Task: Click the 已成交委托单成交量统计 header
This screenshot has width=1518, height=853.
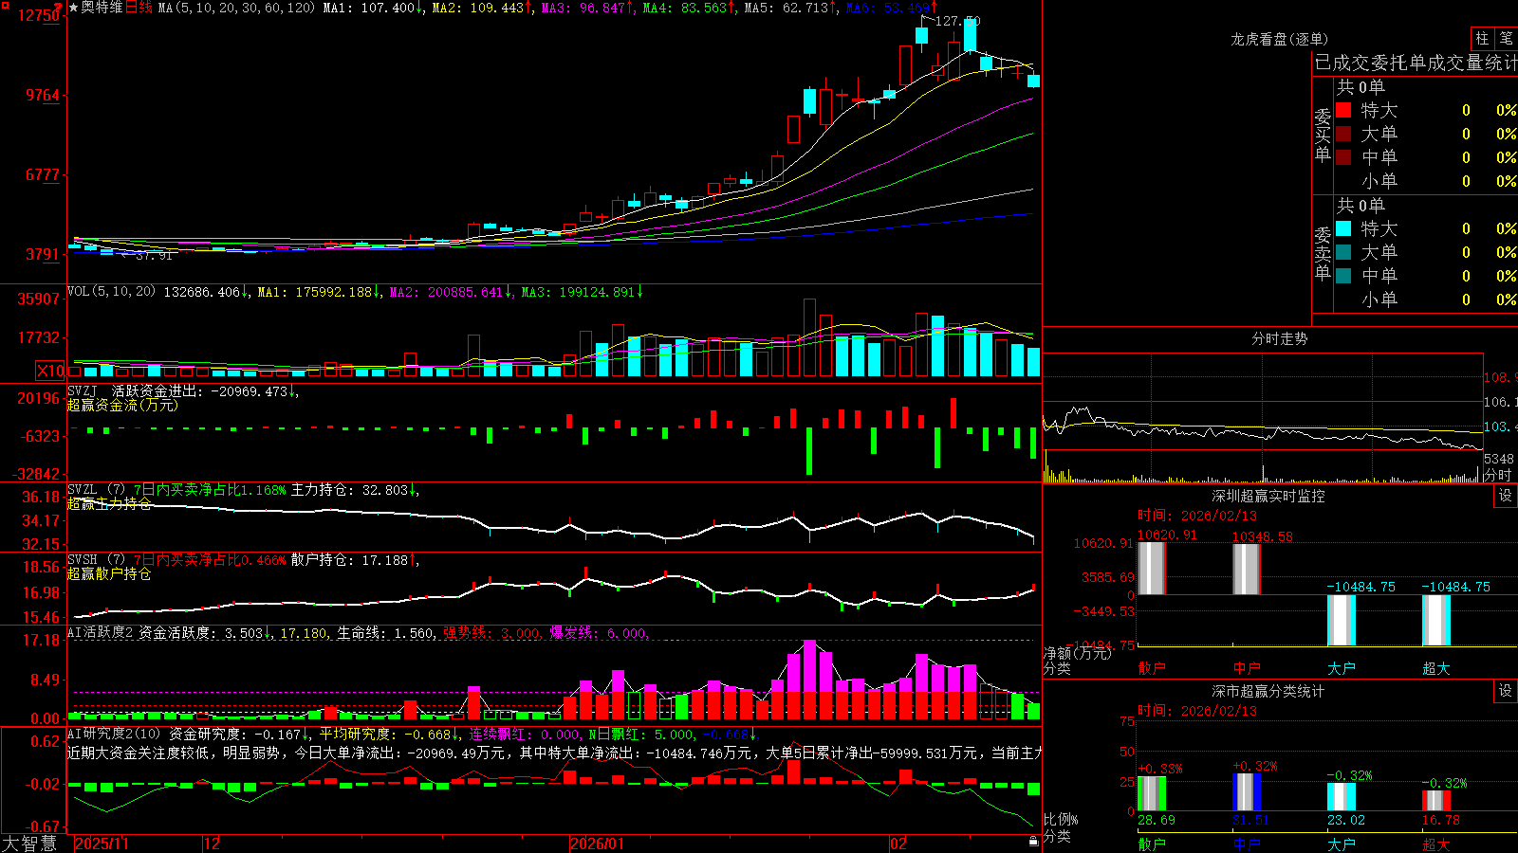Action: click(1416, 63)
